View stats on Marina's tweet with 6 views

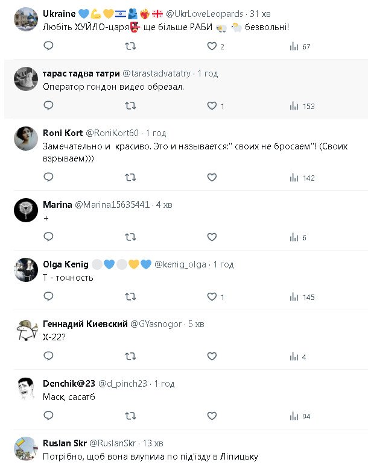coord(299,237)
